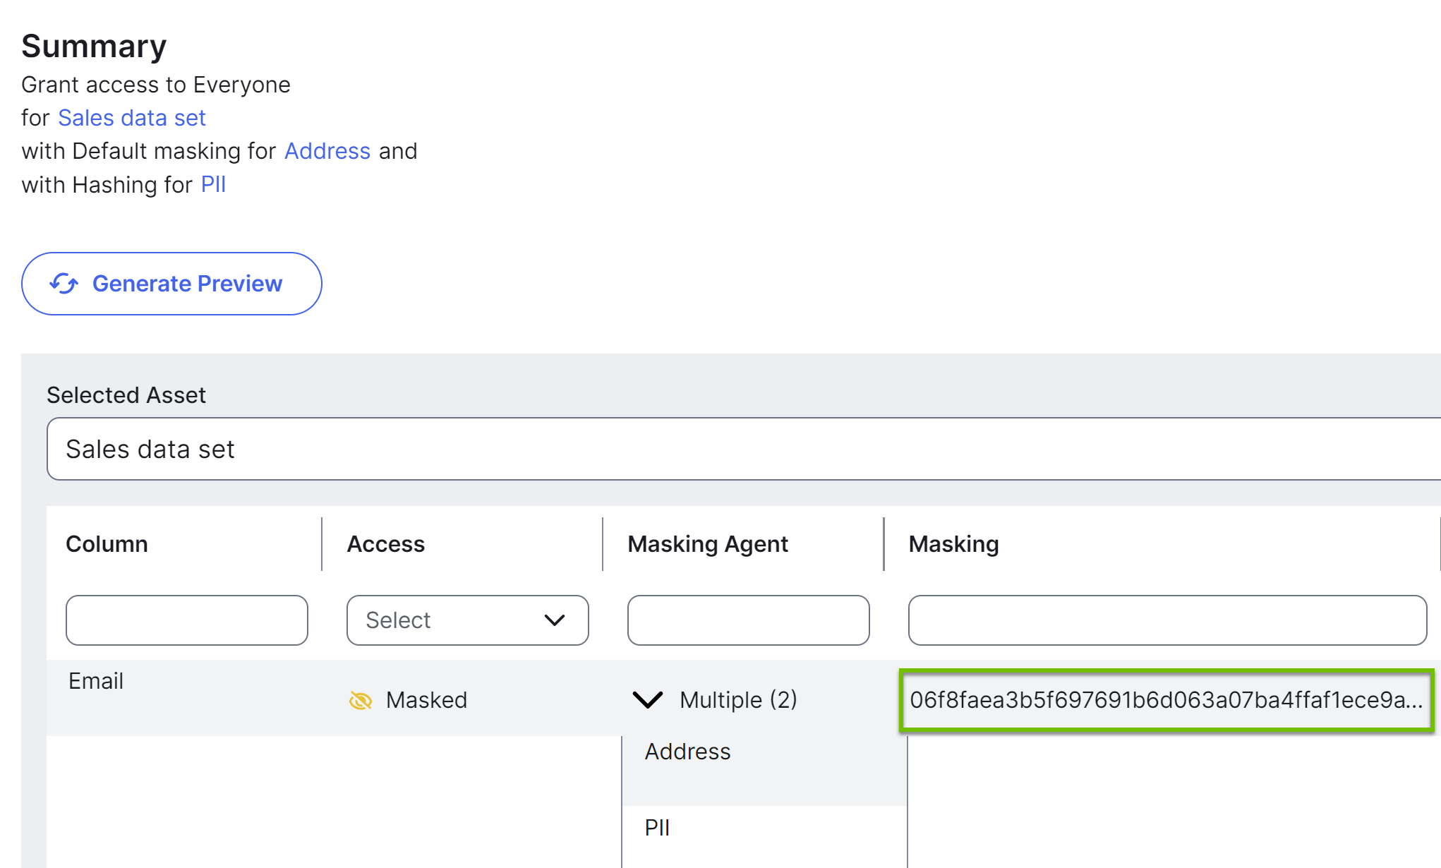Toggle masking visibility for the Email column

point(361,700)
